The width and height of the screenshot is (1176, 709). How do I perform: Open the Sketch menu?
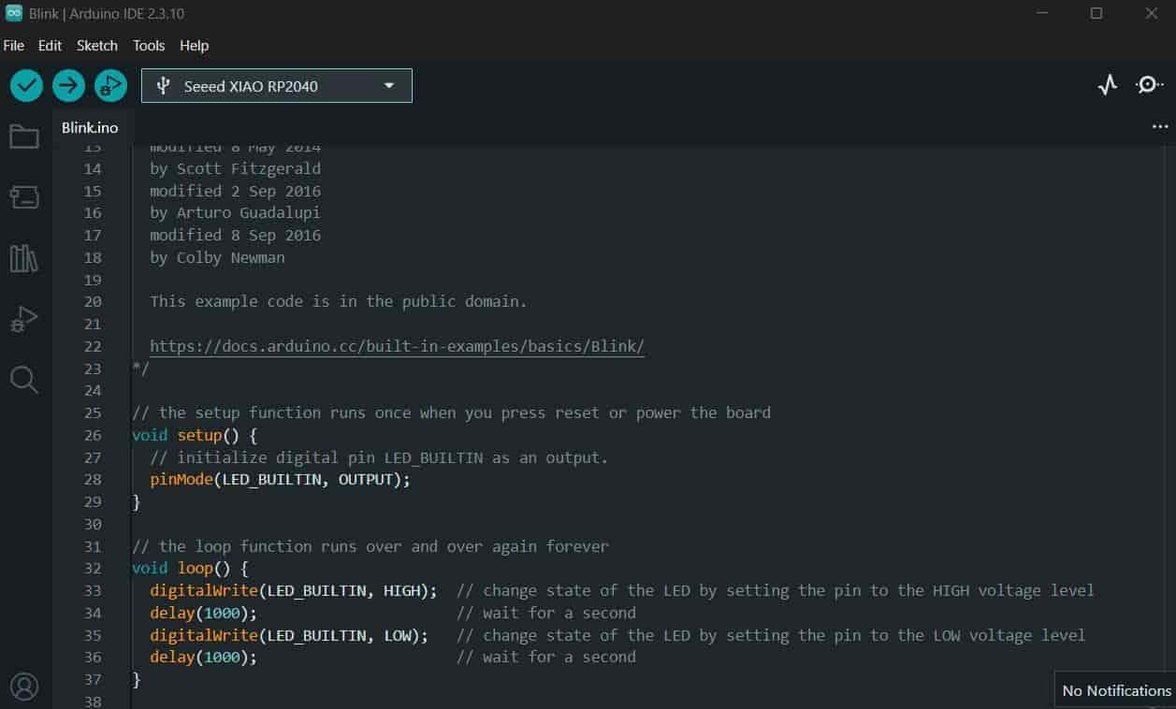point(97,45)
